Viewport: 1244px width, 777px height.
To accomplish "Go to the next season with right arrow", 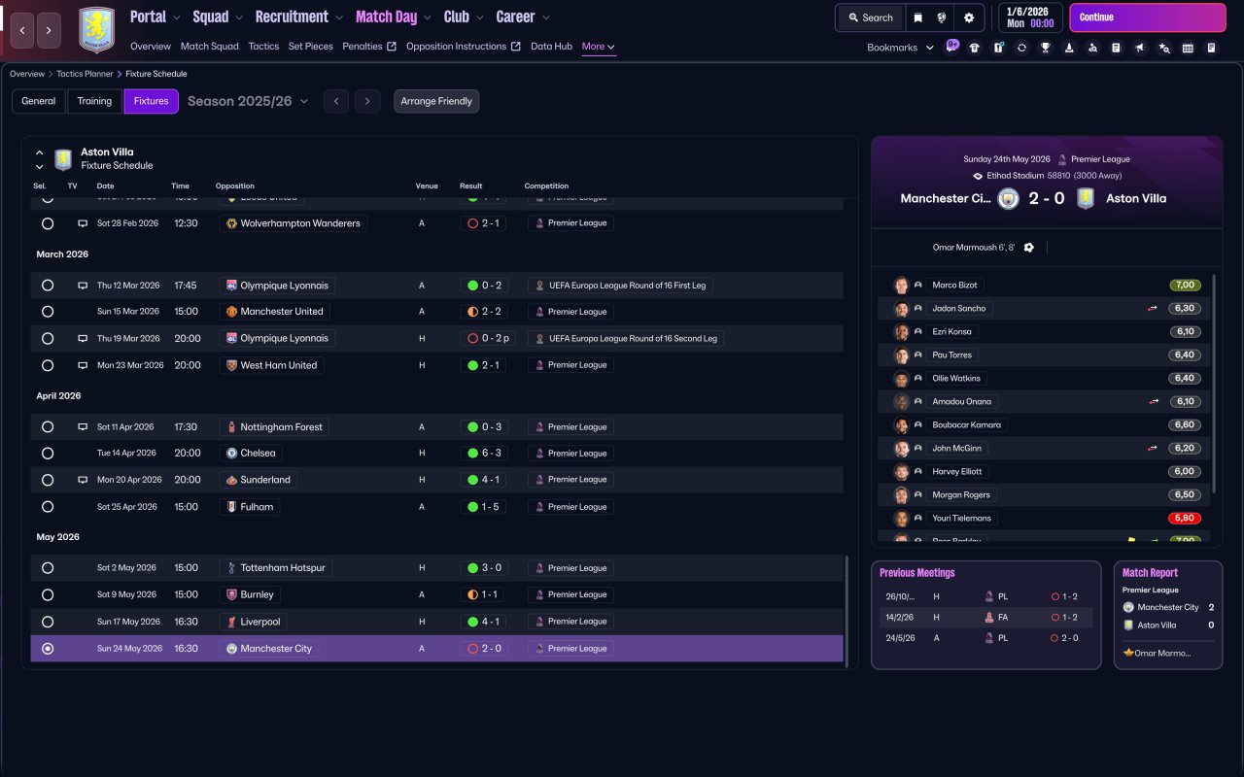I will coord(367,101).
